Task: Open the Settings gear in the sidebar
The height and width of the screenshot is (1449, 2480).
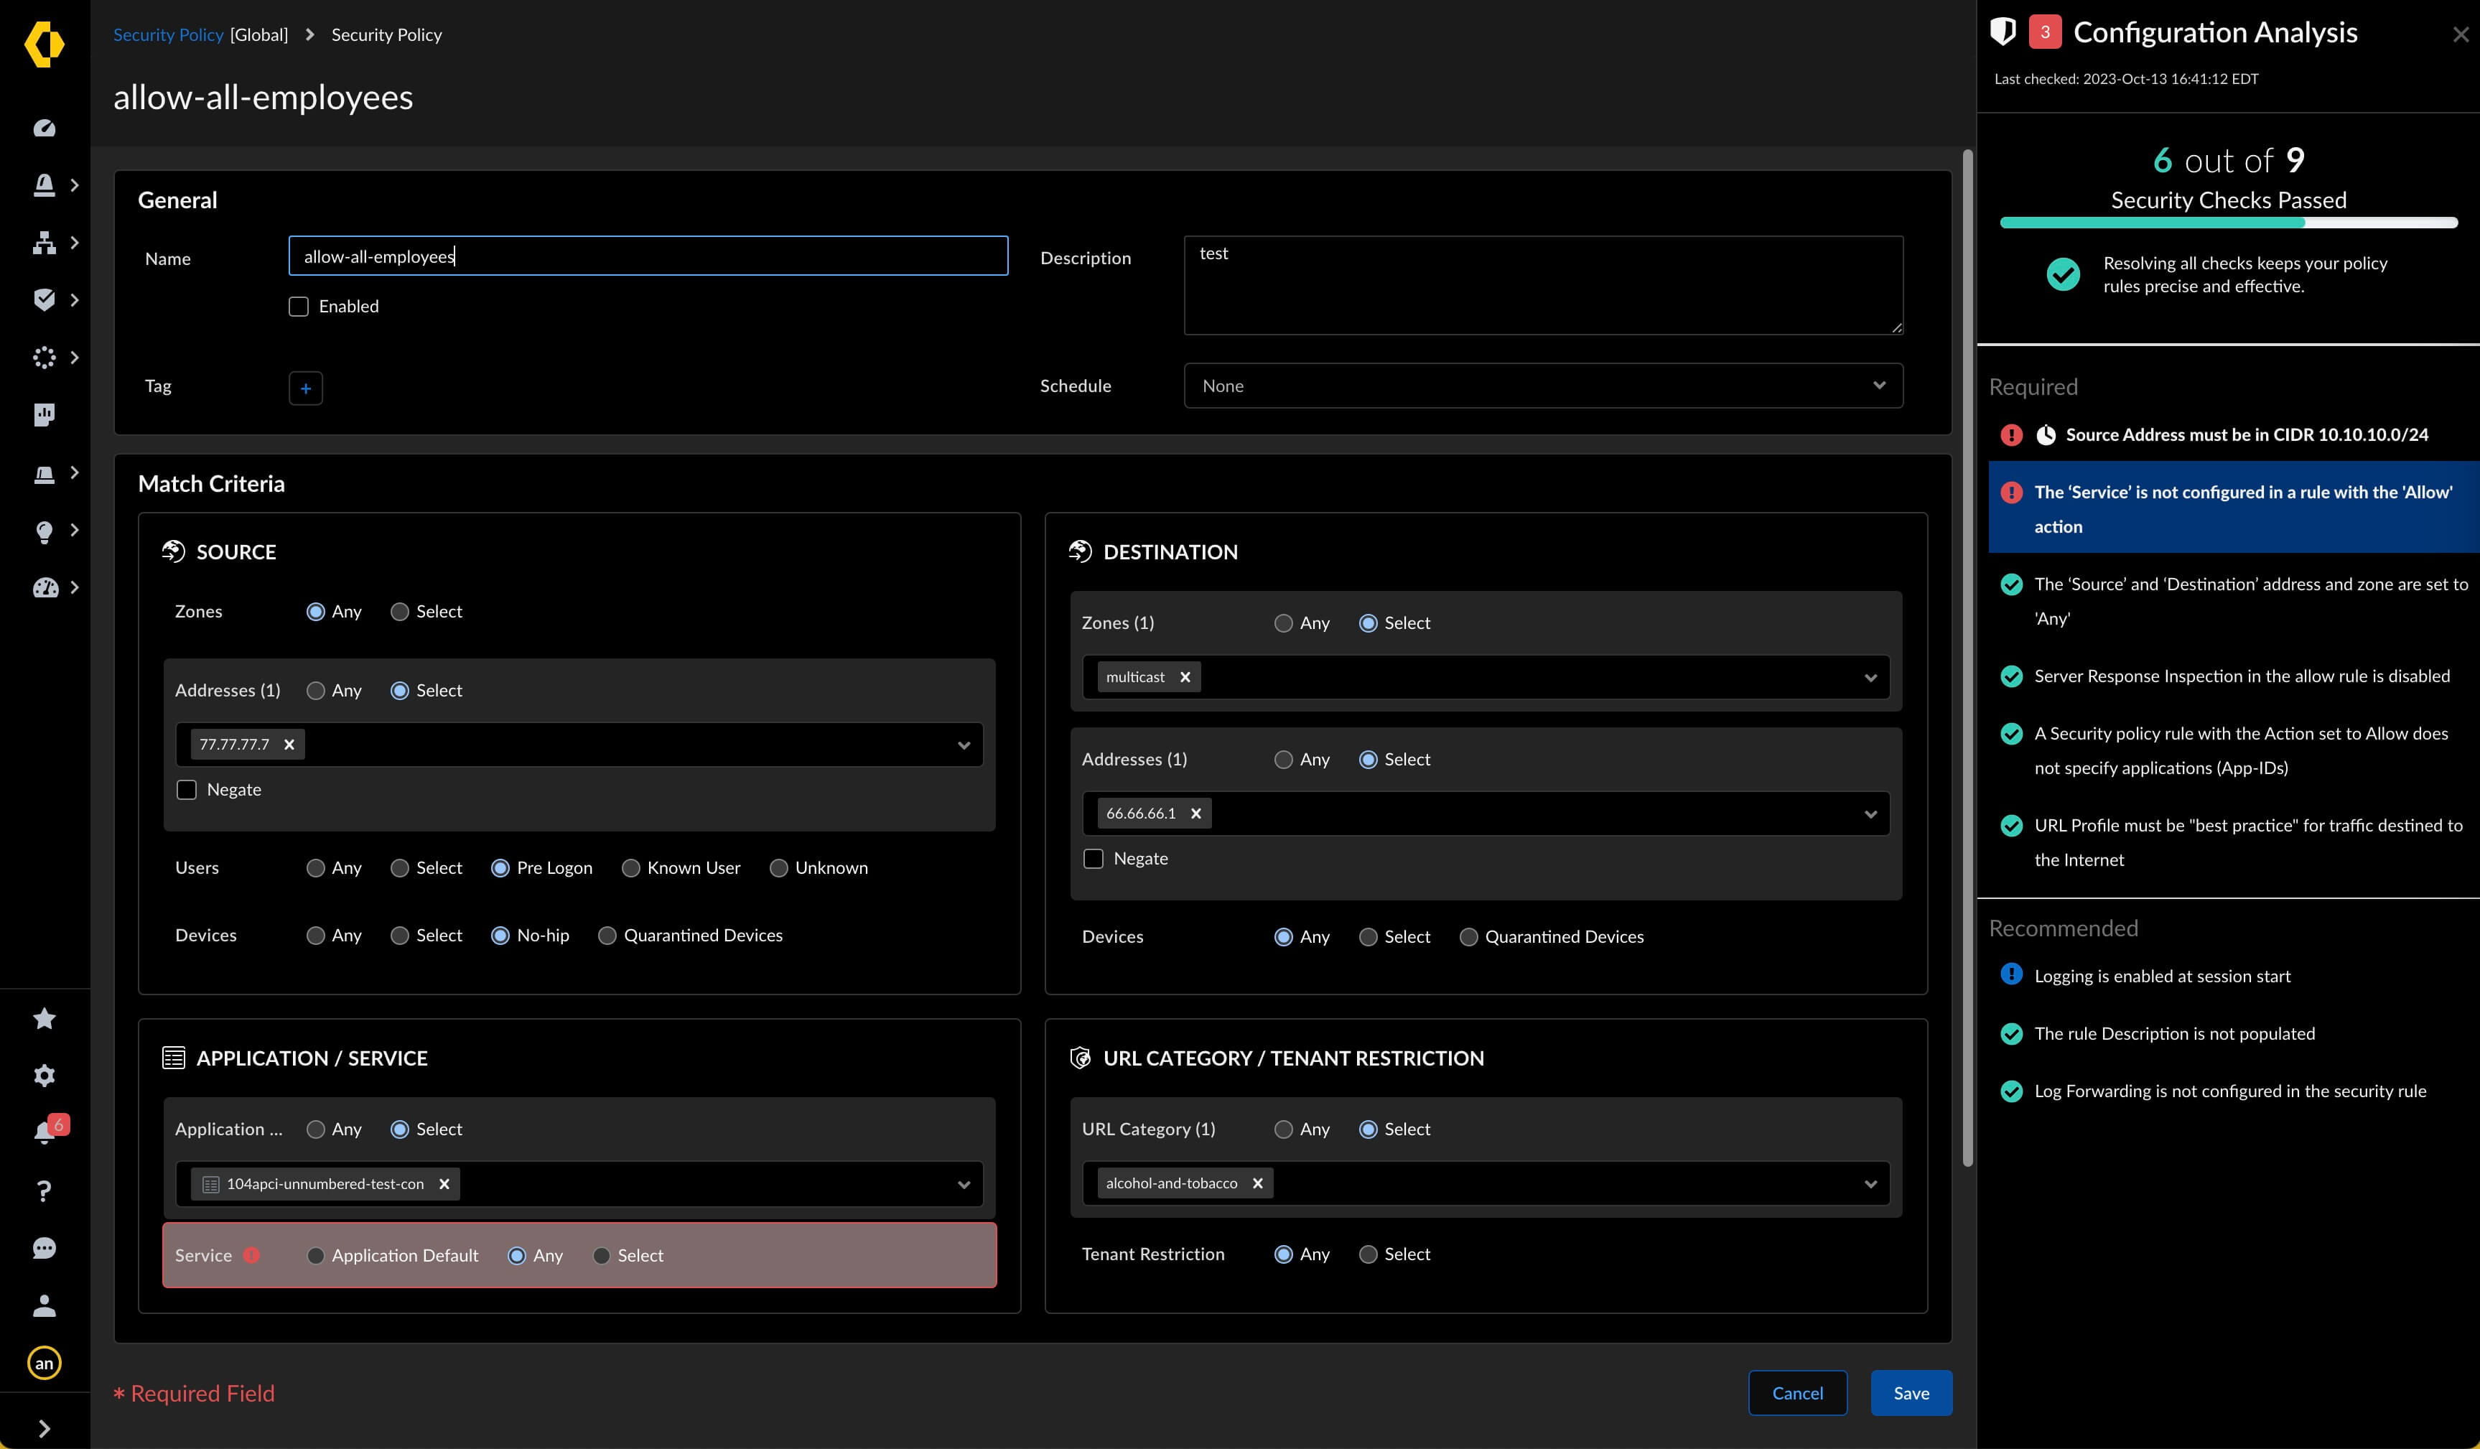Action: 45,1075
